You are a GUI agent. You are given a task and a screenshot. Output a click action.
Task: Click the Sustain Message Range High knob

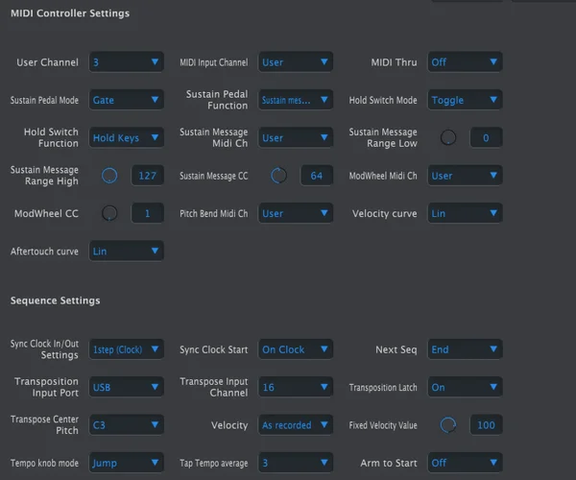pyautogui.click(x=109, y=175)
